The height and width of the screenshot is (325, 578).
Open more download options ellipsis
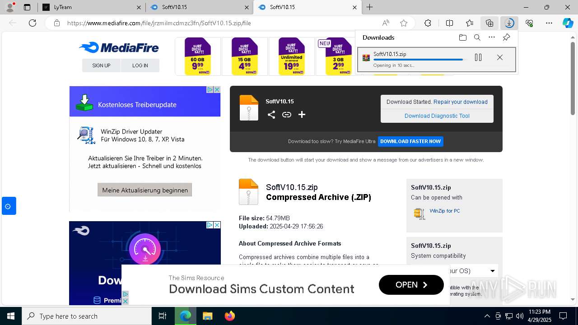coord(492,37)
